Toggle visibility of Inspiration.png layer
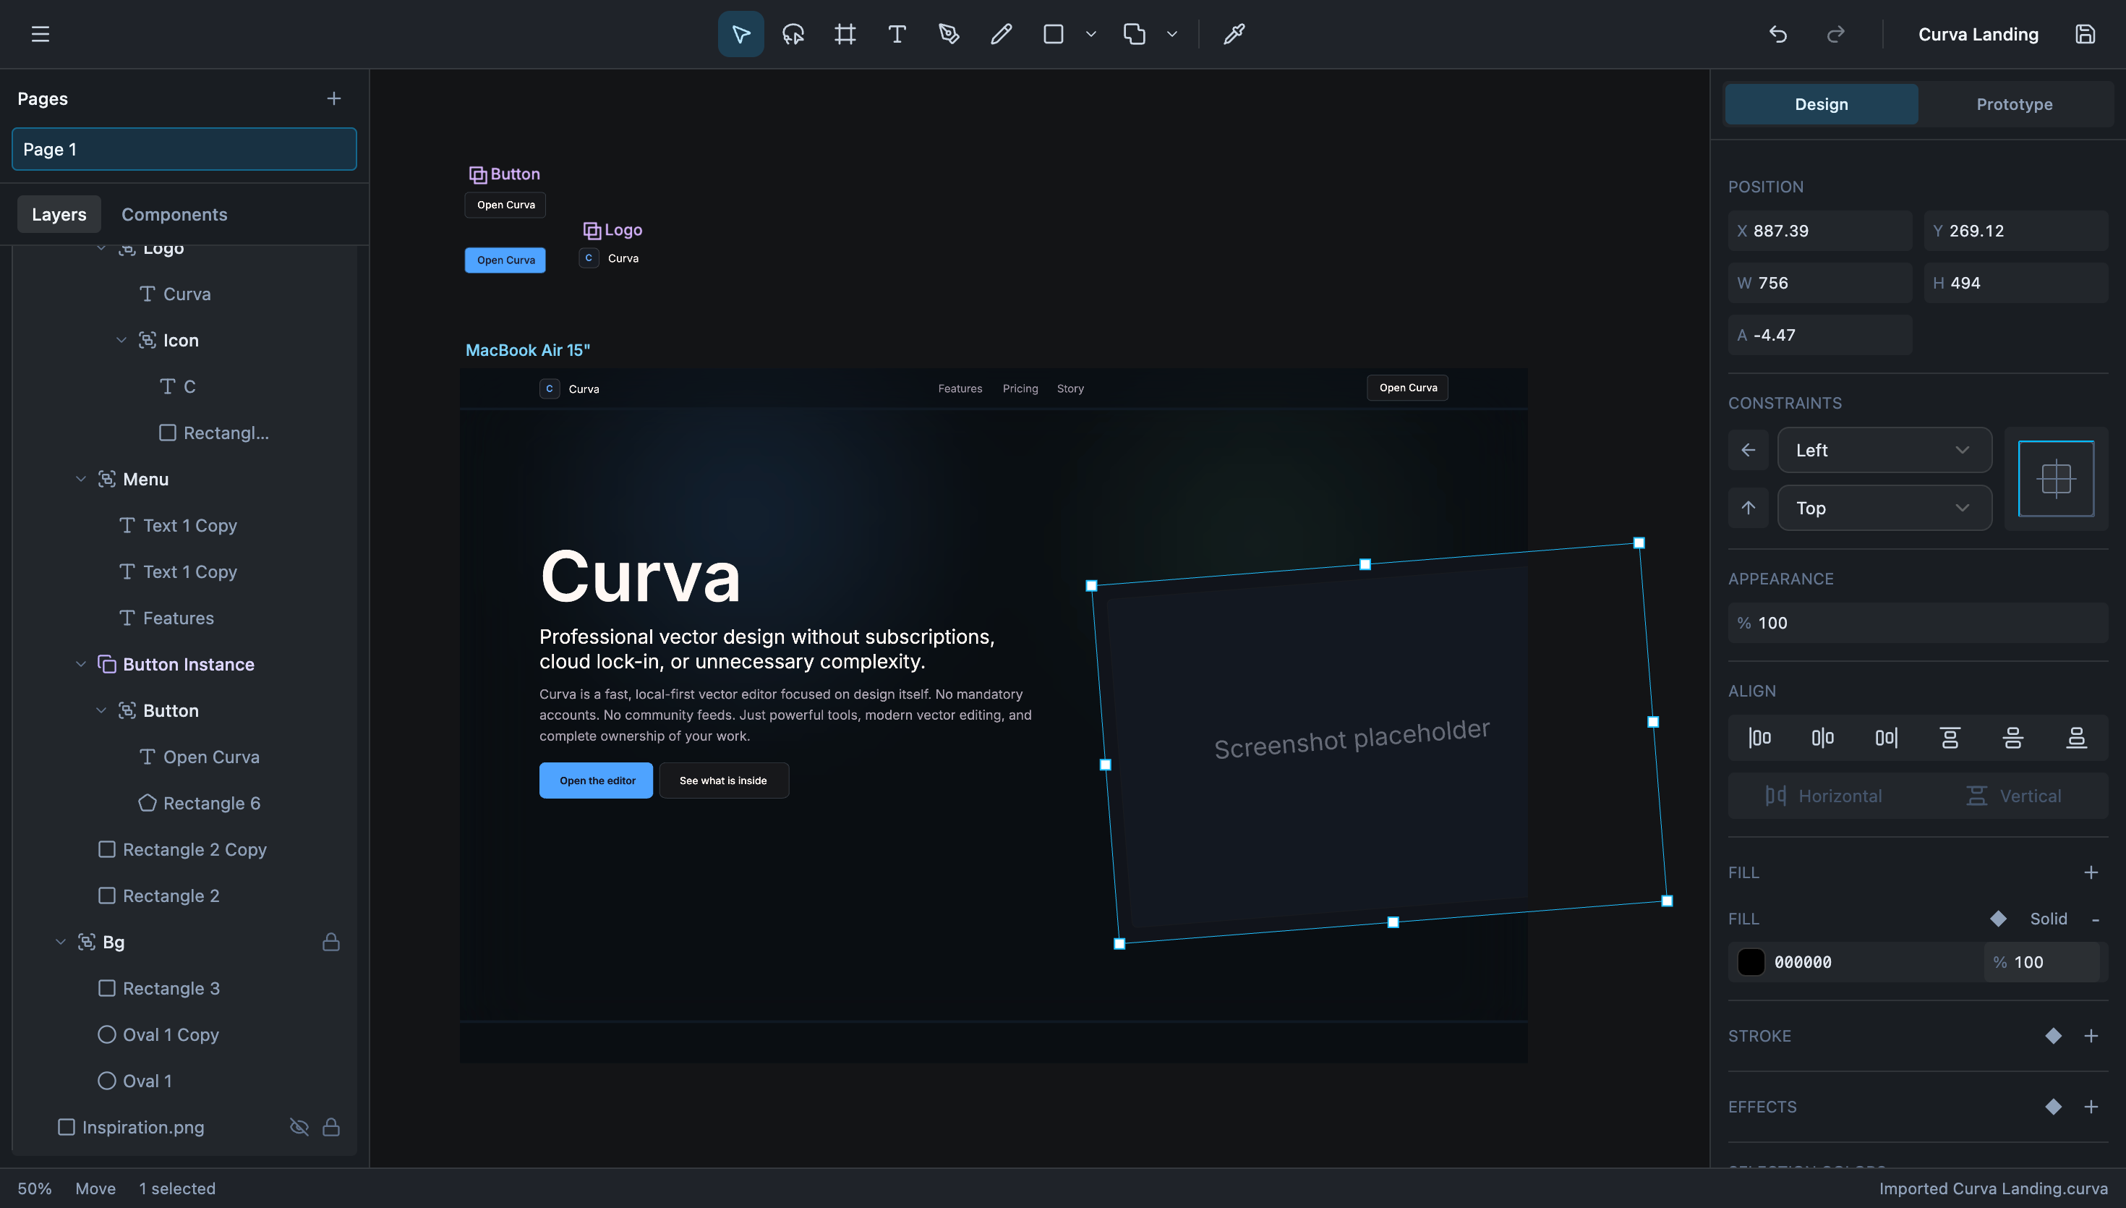 pyautogui.click(x=299, y=1127)
